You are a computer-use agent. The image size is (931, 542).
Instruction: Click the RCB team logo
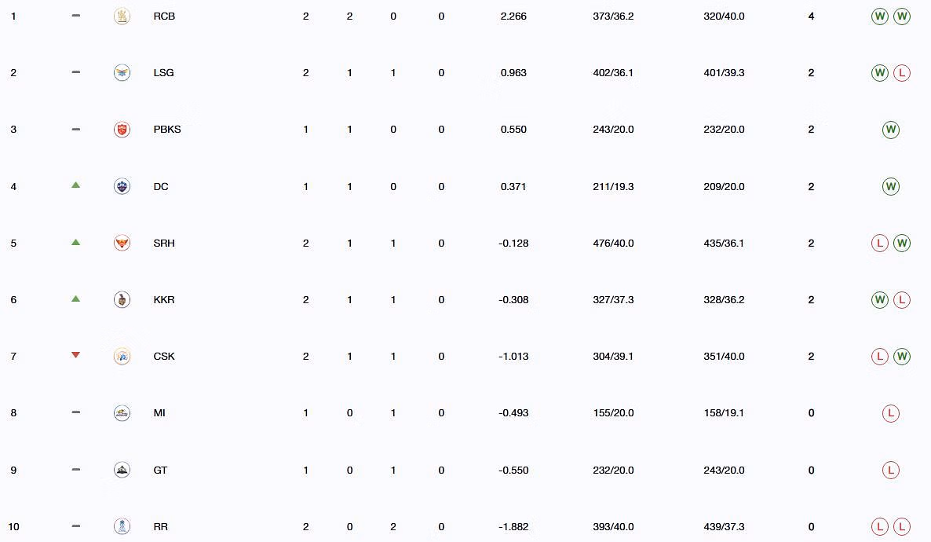(122, 16)
